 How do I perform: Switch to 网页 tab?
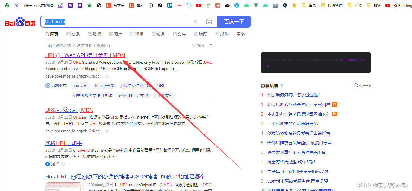coord(52,34)
